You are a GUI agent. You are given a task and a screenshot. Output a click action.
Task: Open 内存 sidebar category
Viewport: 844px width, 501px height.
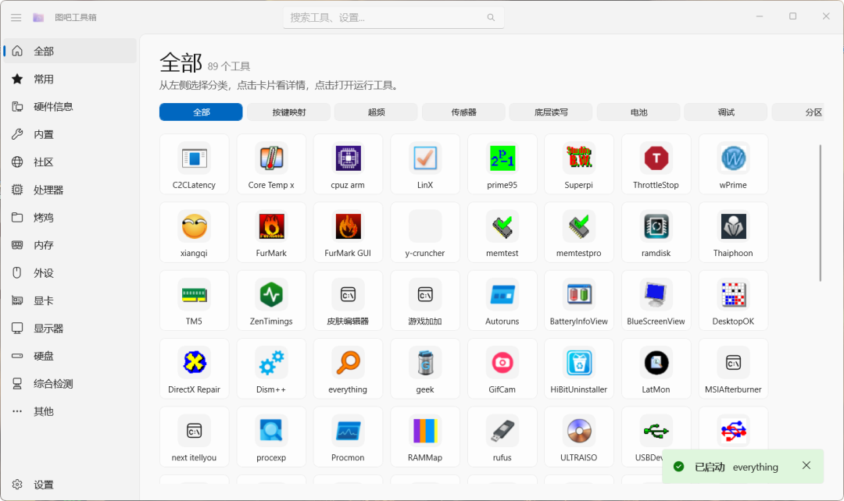tap(70, 245)
